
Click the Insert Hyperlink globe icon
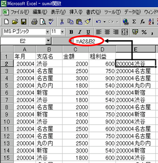pos(125,22)
